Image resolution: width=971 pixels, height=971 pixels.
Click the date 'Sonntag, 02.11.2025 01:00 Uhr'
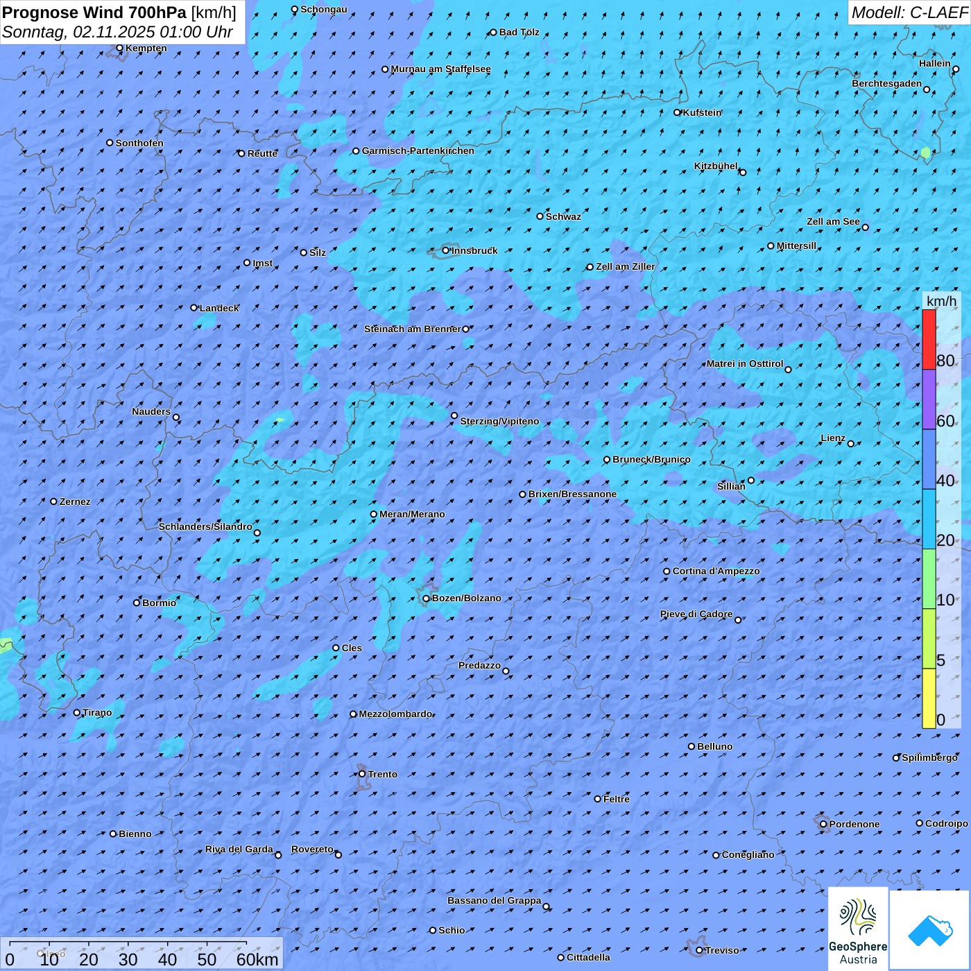(117, 32)
